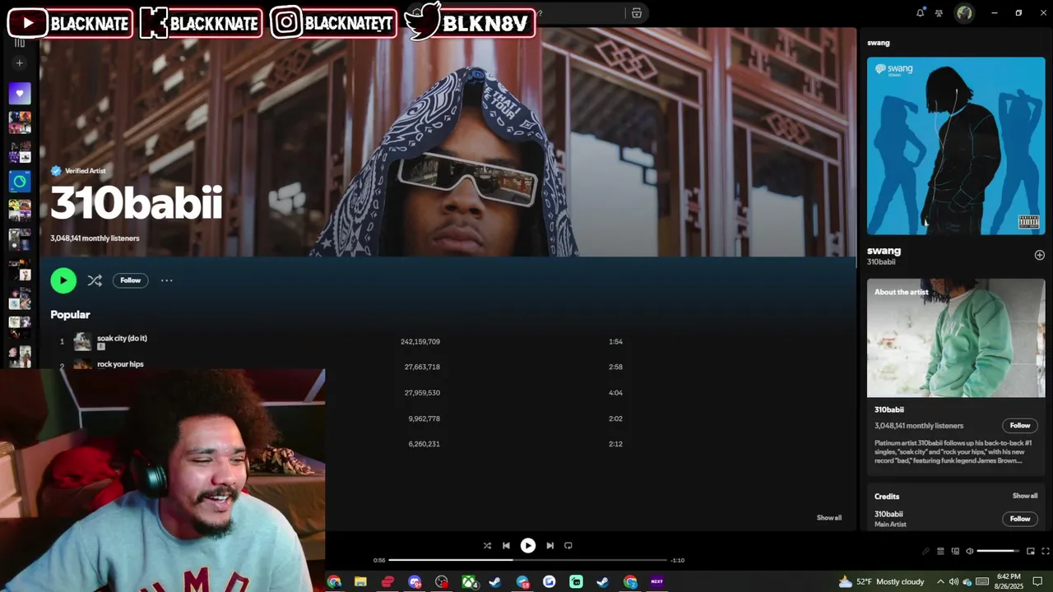Open the Windows notification center icon

point(1038,581)
